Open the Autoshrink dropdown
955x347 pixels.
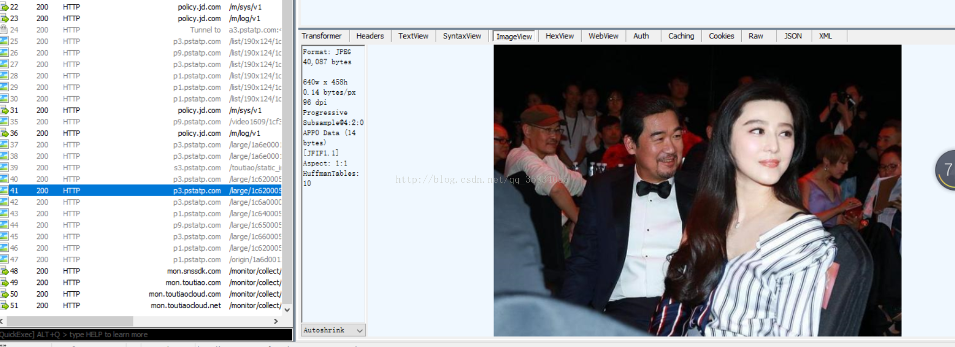pyautogui.click(x=333, y=330)
